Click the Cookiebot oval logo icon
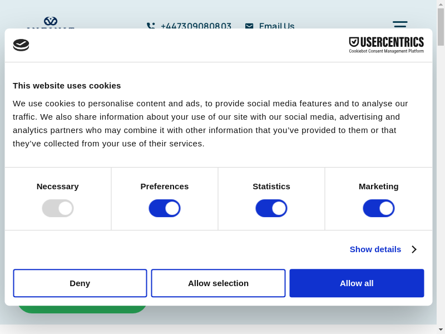The height and width of the screenshot is (334, 445). tap(21, 45)
